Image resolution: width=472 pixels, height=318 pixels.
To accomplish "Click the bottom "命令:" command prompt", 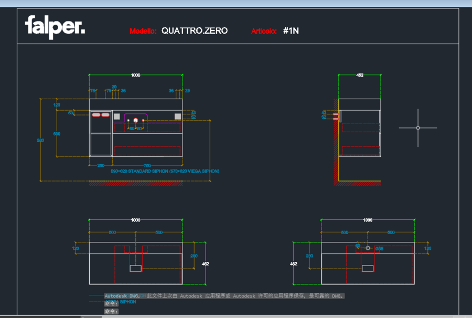I will tap(111, 311).
